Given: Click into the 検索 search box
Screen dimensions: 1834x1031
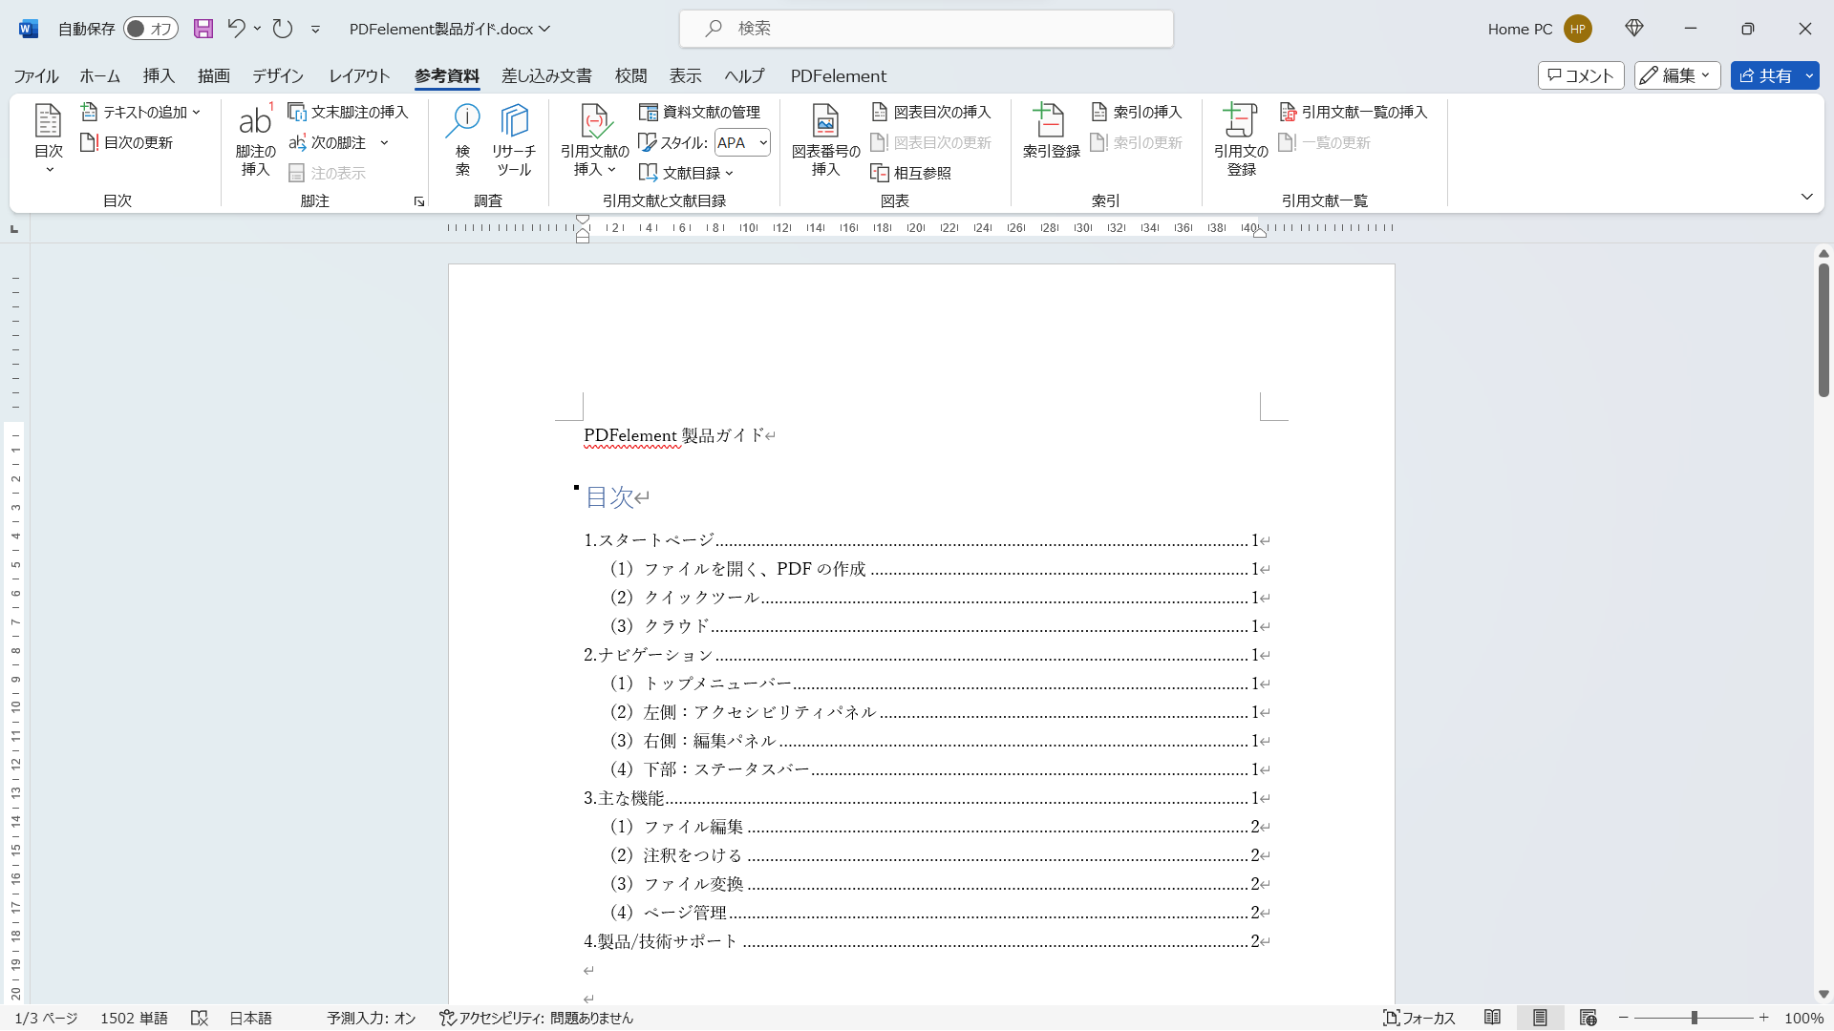Looking at the screenshot, I should pos(926,29).
